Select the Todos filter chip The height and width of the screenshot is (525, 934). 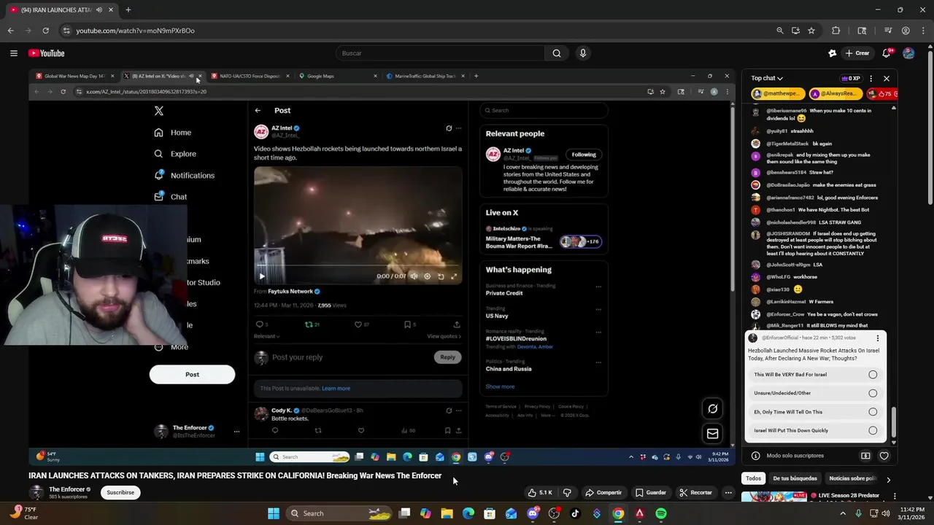pos(753,478)
